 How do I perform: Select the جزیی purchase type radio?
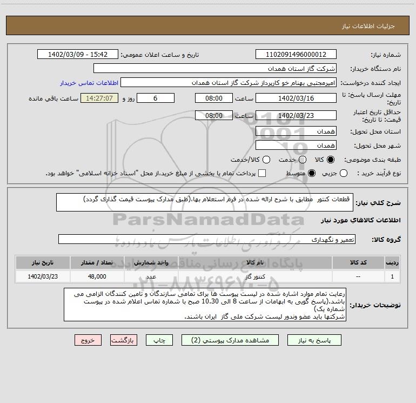click(343, 173)
